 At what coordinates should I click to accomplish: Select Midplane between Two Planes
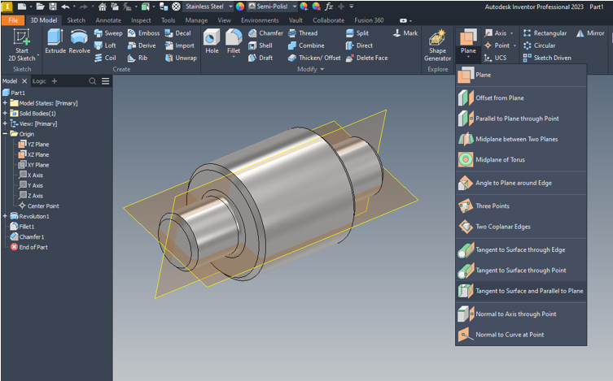[521, 139]
